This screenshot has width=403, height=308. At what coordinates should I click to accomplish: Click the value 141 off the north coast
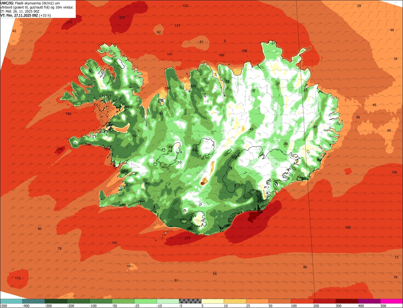click(x=170, y=54)
